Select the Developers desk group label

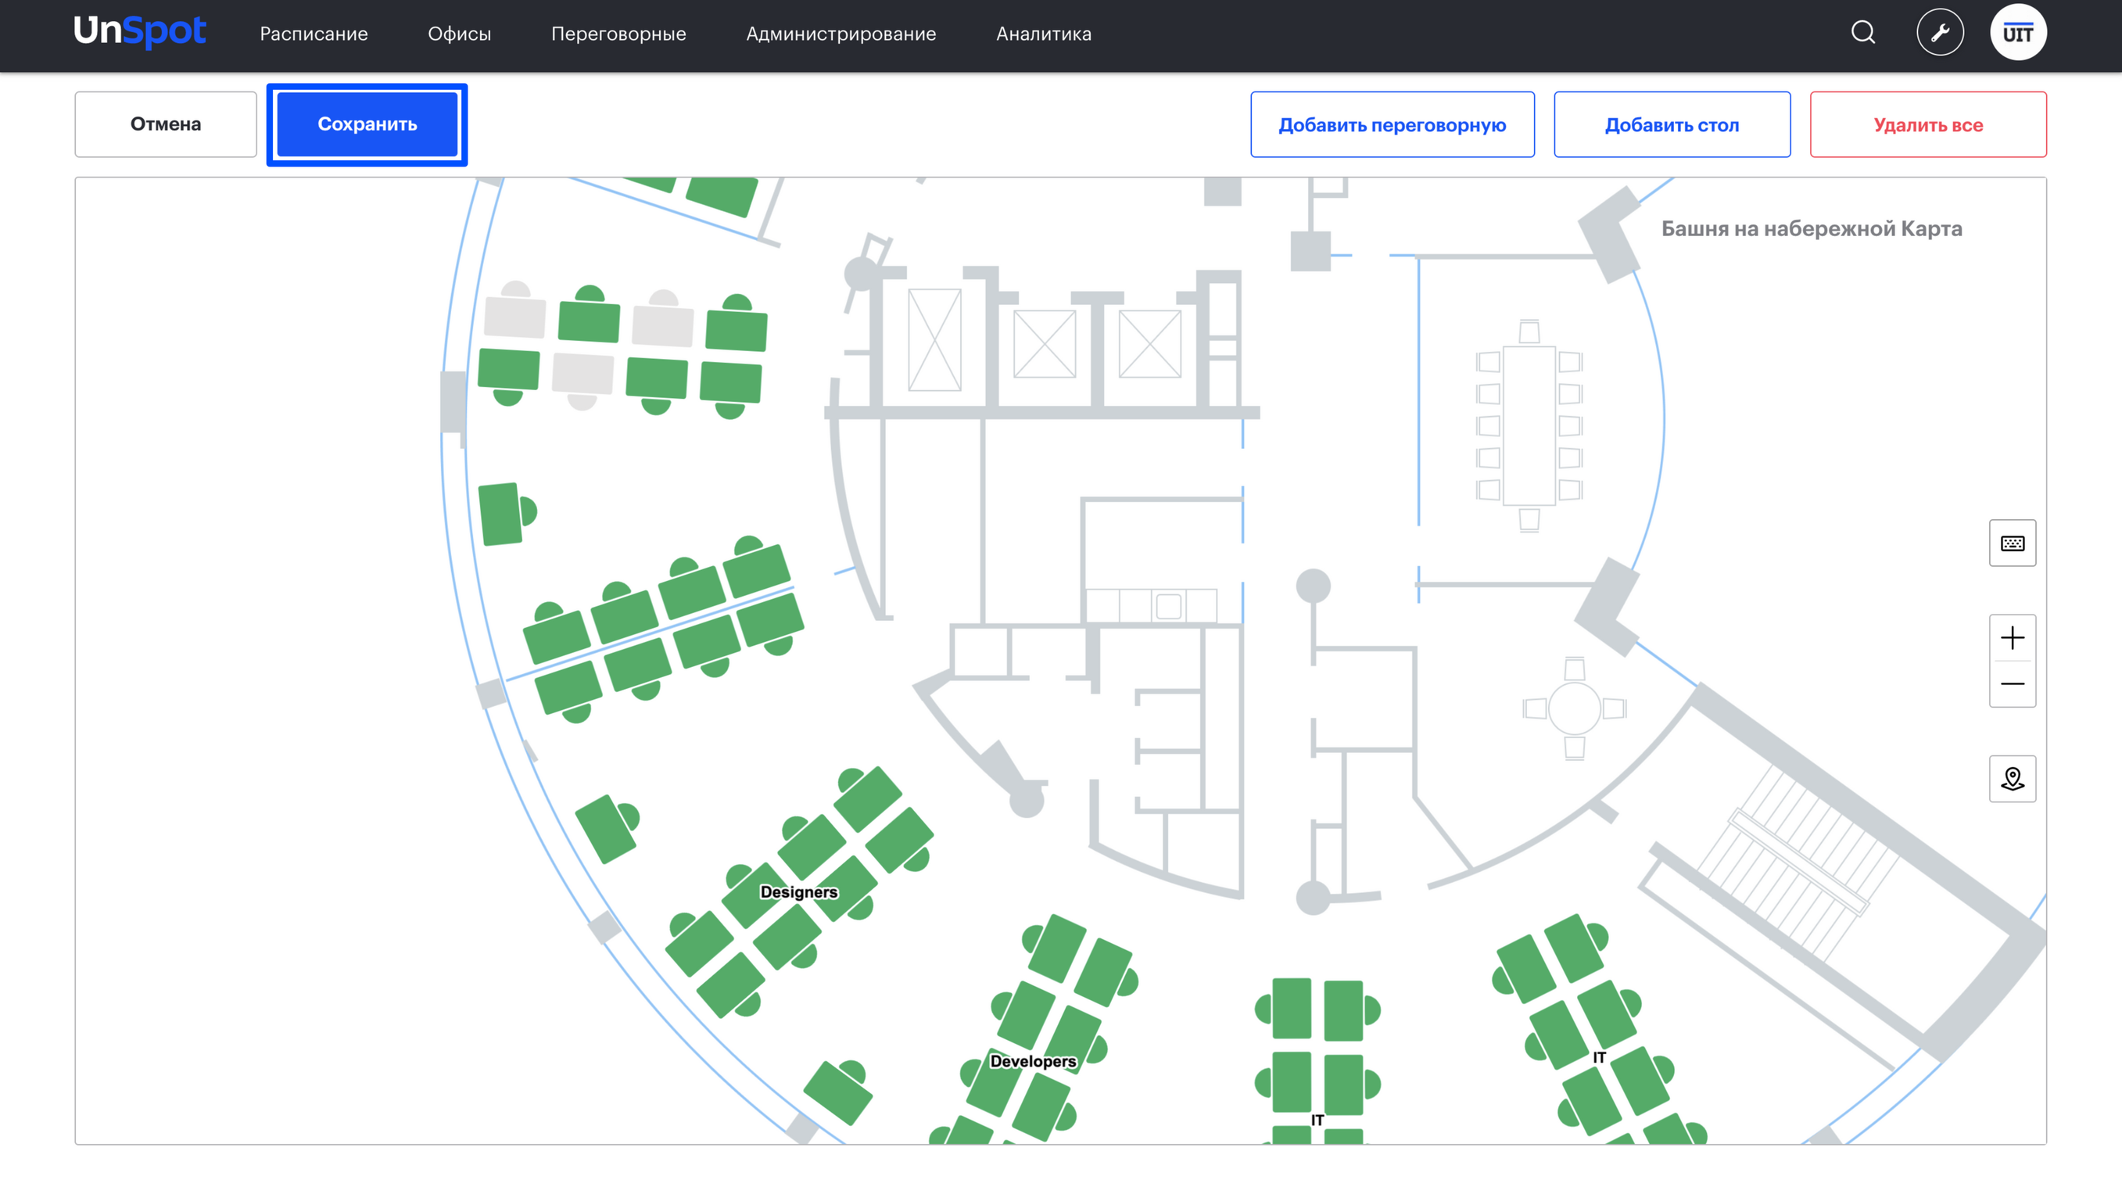coord(1033,1061)
